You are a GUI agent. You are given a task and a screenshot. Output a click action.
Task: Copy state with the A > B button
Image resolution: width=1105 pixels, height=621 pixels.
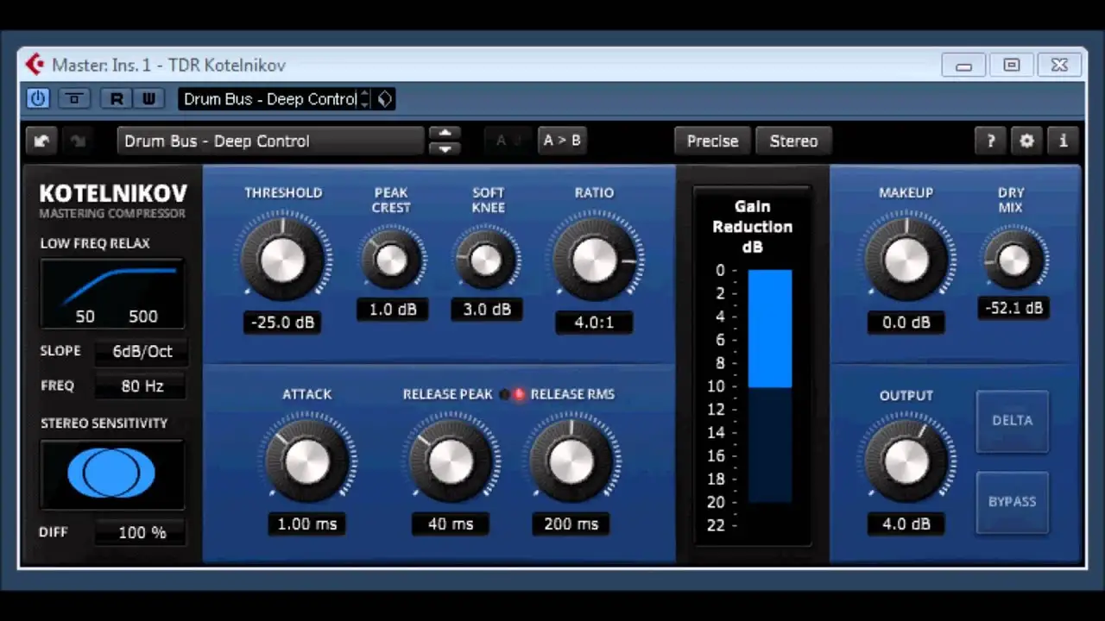click(x=562, y=140)
